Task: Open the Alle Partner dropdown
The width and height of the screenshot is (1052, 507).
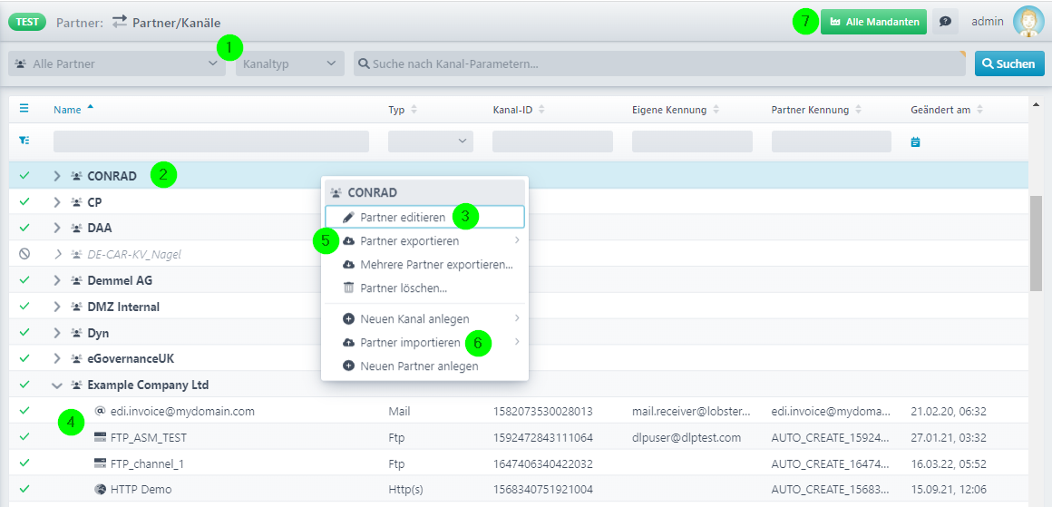Action: tap(117, 63)
